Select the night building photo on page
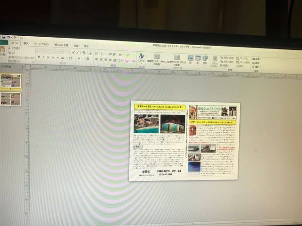The image size is (302, 226). pyautogui.click(x=173, y=124)
